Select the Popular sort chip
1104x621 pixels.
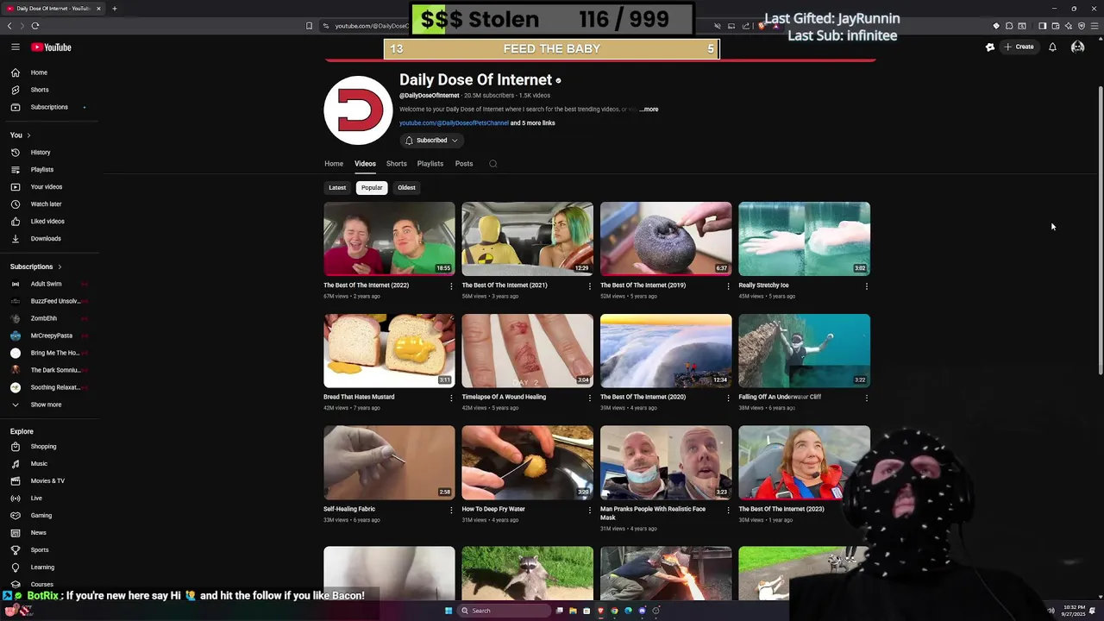372,187
